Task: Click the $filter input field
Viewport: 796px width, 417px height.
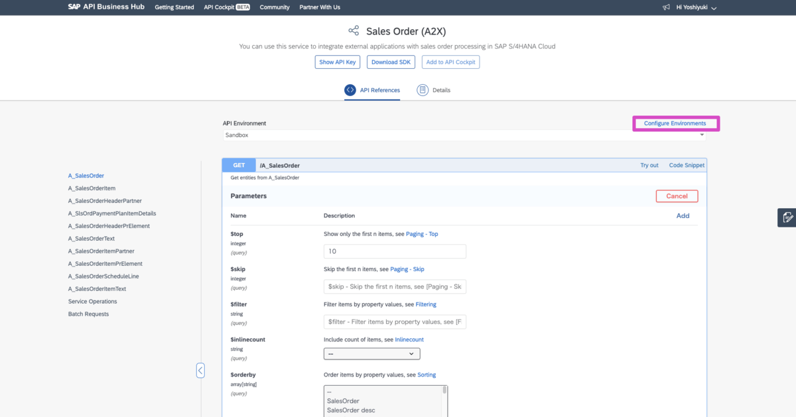Action: pos(395,322)
